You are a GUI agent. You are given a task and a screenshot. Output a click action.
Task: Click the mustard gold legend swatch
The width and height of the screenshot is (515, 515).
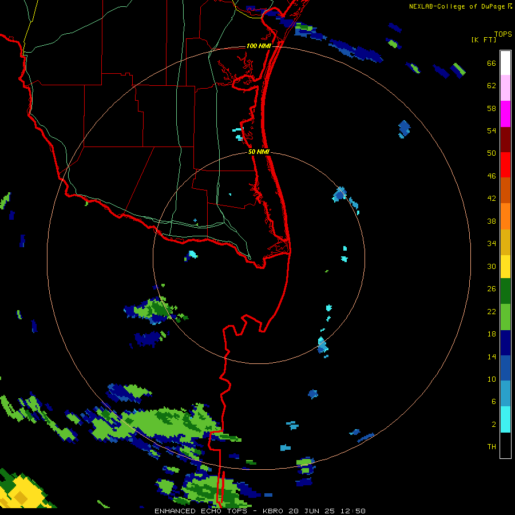tap(505, 242)
